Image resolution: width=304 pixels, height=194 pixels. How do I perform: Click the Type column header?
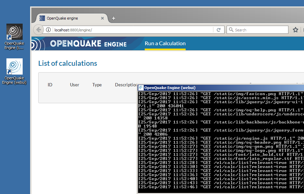click(97, 85)
